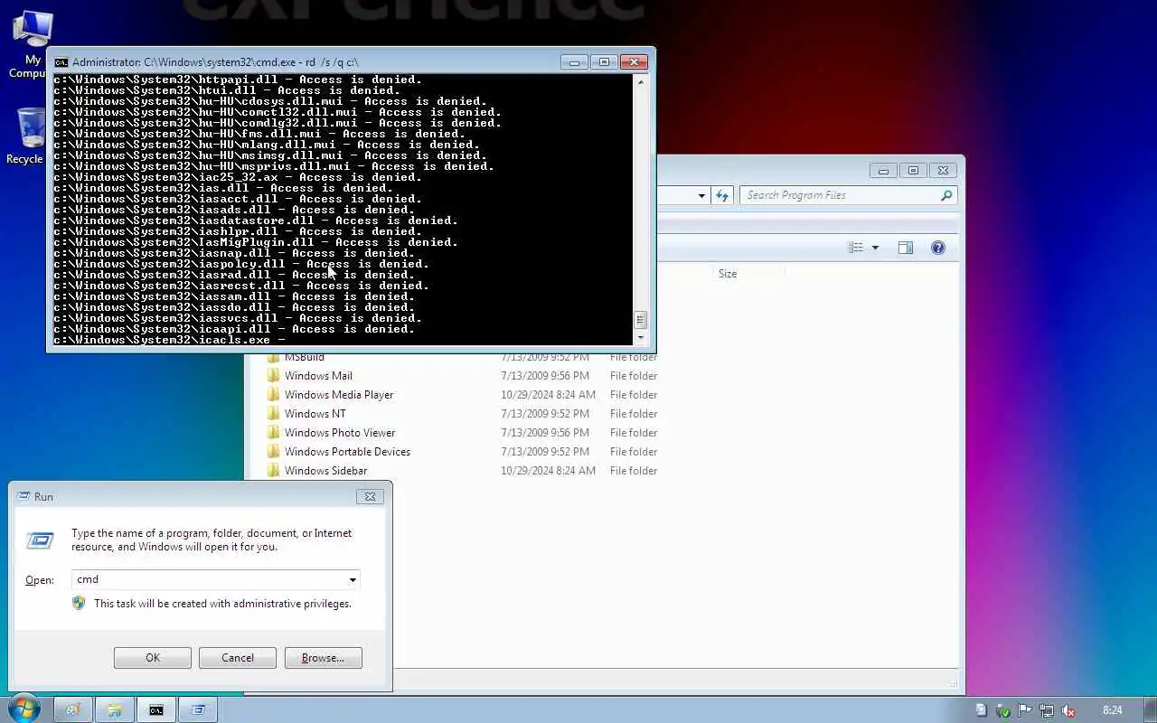Screen dimensions: 1157x723
Task: Click Browse... in the Run dialog
Action: (323, 658)
